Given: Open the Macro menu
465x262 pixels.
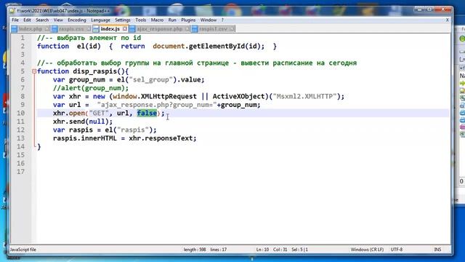Looking at the screenshot, I should [157, 20].
